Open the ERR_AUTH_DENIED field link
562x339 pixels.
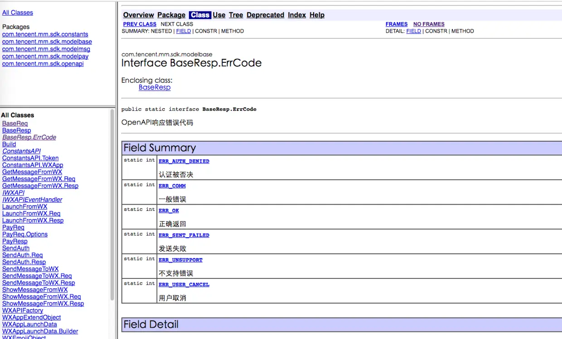point(184,161)
